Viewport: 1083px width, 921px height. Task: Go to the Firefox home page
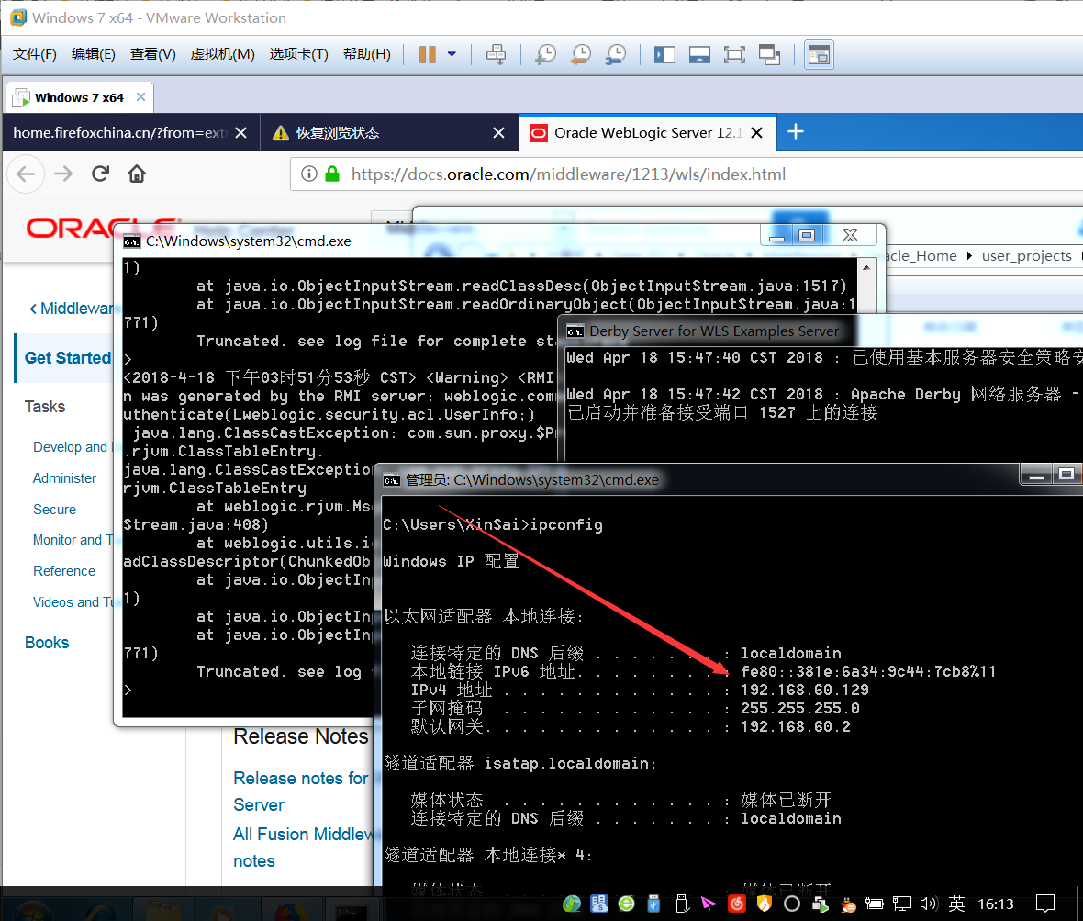click(x=137, y=174)
